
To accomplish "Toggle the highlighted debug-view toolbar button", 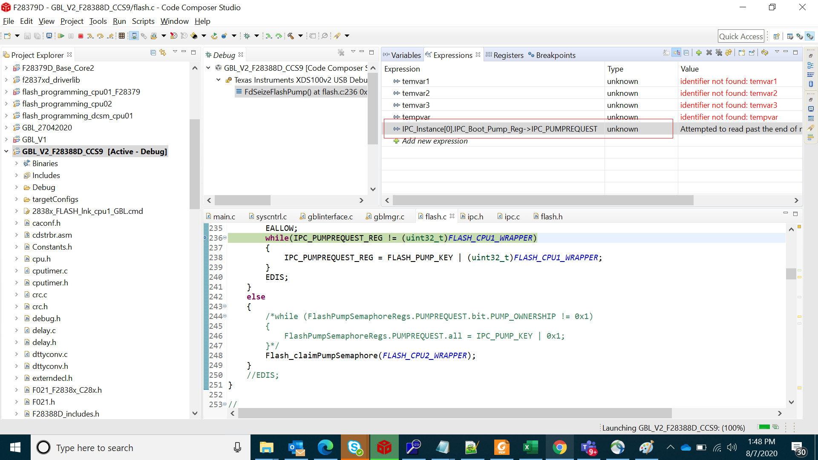I will [x=134, y=36].
